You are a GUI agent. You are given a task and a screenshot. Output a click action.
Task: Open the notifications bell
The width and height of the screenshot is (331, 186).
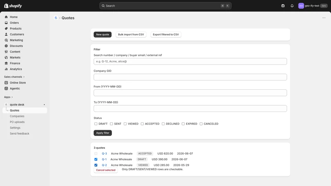pyautogui.click(x=292, y=6)
